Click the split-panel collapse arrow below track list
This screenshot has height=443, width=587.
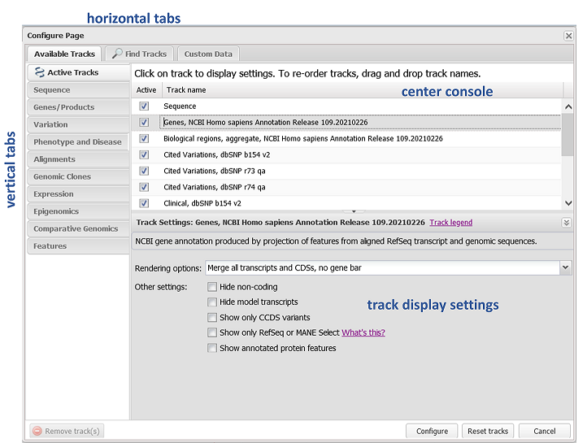coord(354,211)
